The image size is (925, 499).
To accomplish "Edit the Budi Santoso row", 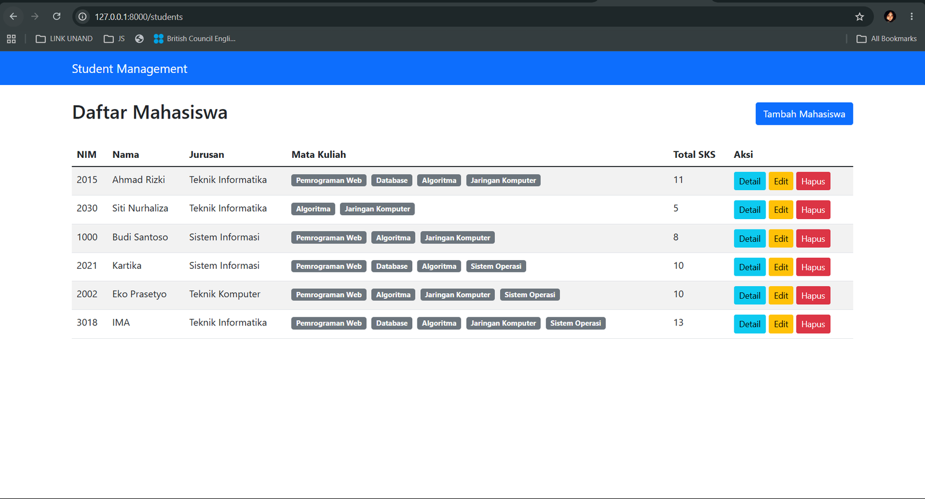I will (x=781, y=239).
